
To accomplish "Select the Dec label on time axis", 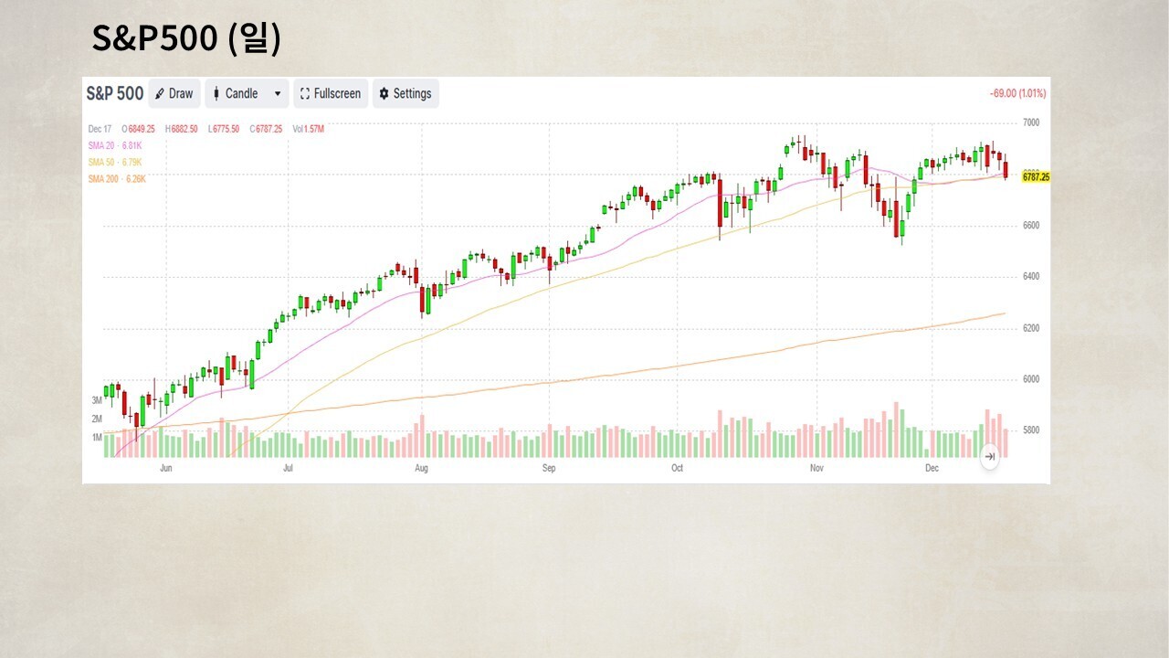I will pos(932,469).
